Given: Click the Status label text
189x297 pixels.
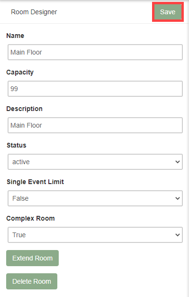Looking at the screenshot, I should 17,145.
